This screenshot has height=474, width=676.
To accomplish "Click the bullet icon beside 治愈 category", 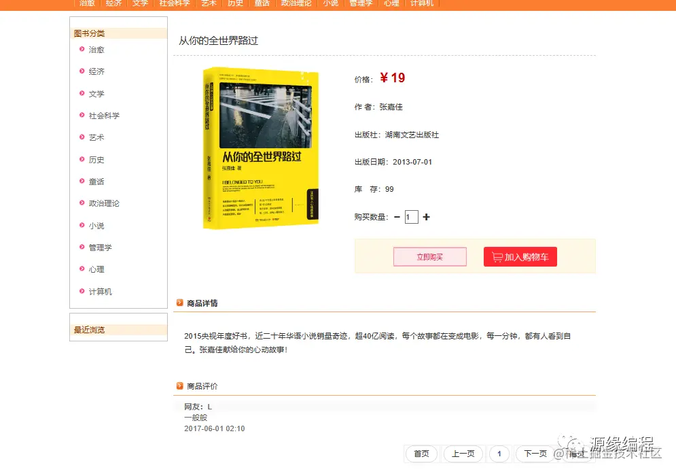I will click(82, 49).
